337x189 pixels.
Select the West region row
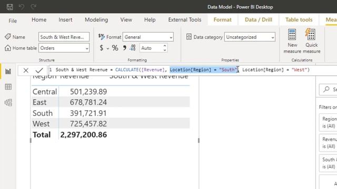(x=111, y=123)
